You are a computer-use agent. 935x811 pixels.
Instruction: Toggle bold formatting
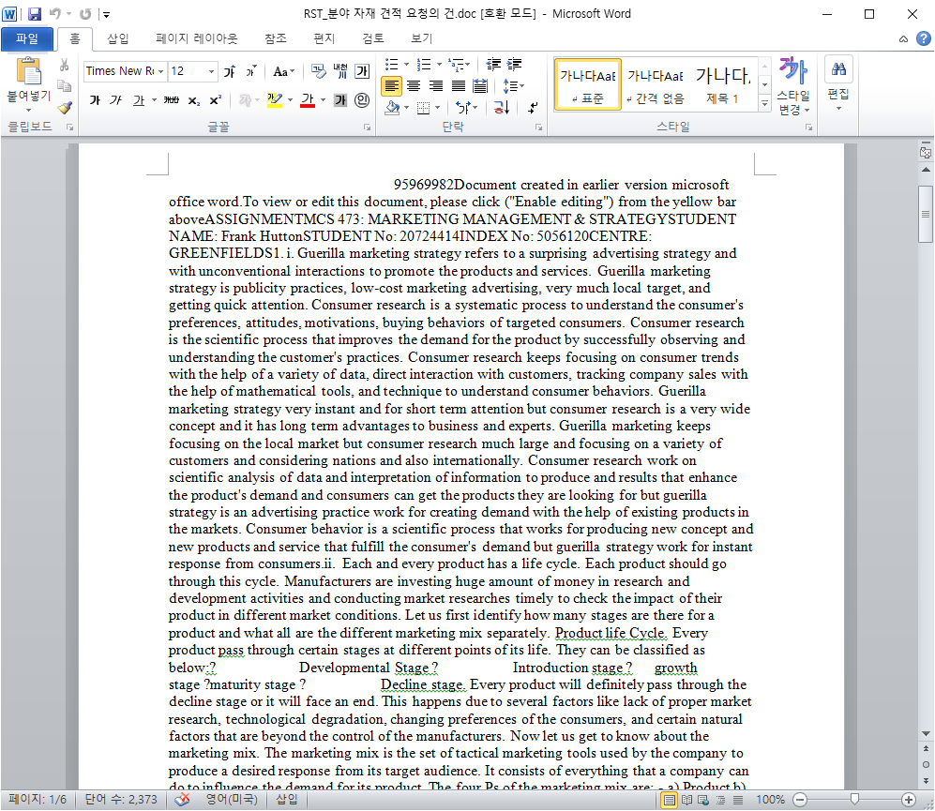pos(95,100)
